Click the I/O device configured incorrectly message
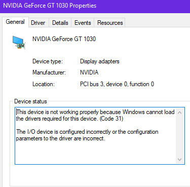190x187 pixels. click(87, 135)
